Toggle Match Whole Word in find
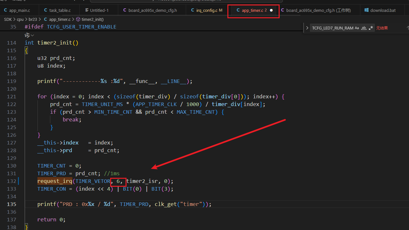The height and width of the screenshot is (230, 409). tap(364, 28)
